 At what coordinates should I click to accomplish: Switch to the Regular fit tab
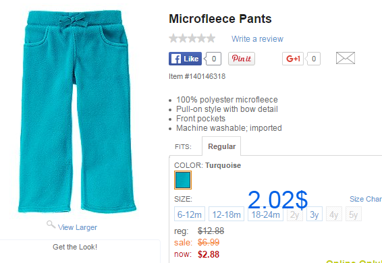pyautogui.click(x=221, y=146)
